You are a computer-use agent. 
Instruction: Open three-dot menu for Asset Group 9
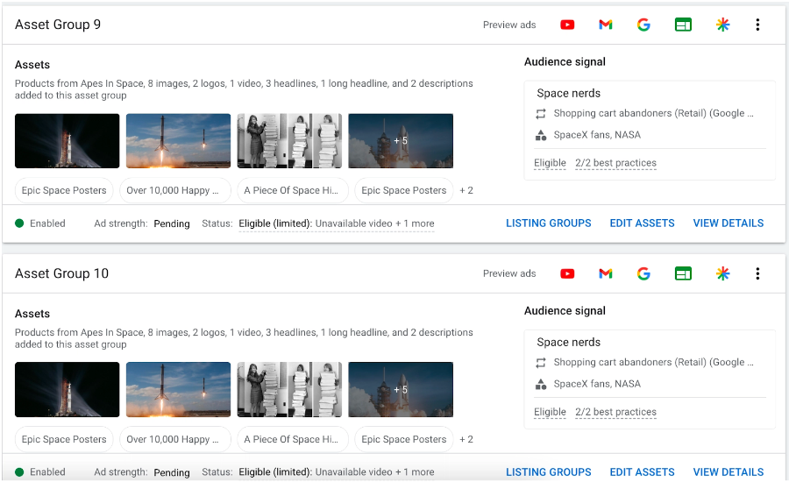tap(757, 25)
